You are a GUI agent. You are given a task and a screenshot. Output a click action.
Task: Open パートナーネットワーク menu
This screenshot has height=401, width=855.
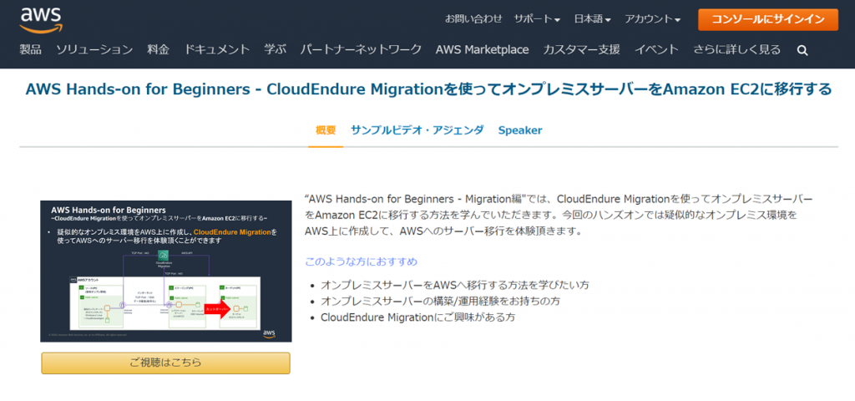361,49
